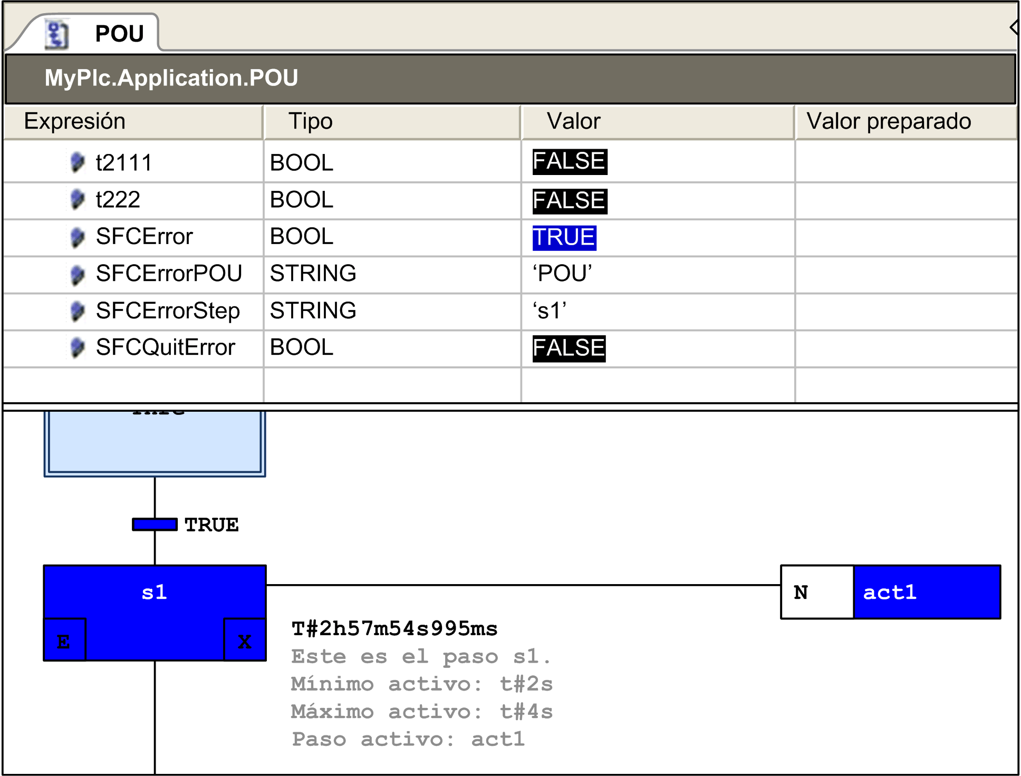Click the variable icon beside t2111

[x=78, y=162]
